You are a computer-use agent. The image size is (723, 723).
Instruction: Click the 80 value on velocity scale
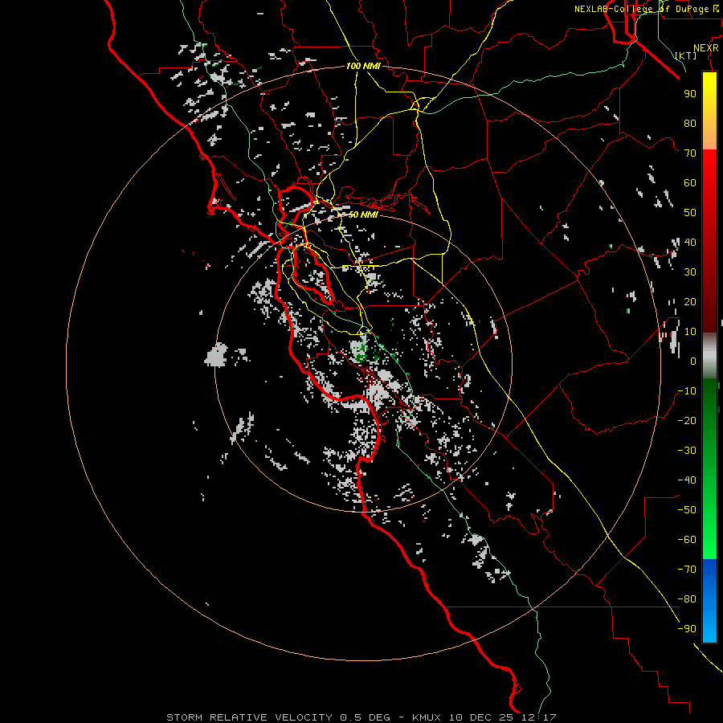690,123
